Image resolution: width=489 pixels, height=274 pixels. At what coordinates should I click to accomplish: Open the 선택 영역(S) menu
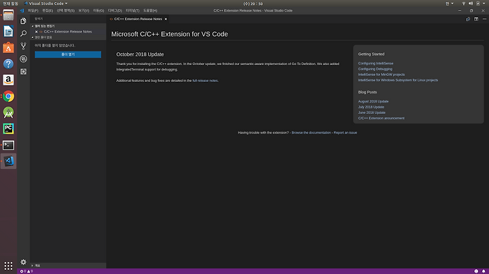pos(66,11)
